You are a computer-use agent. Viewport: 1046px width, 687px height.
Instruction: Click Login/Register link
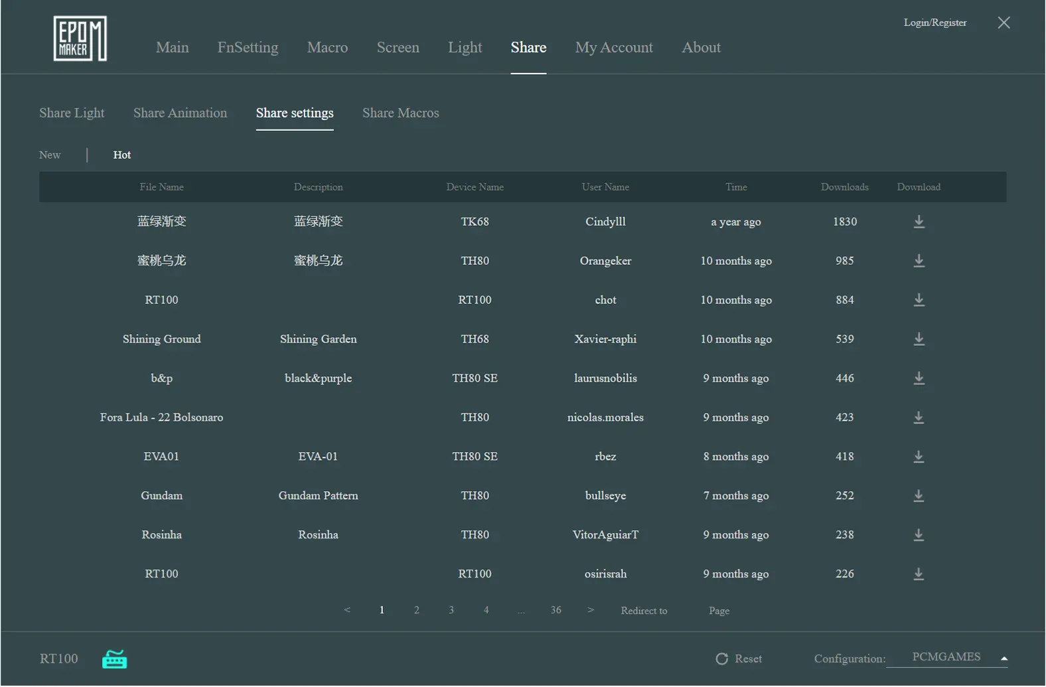934,23
